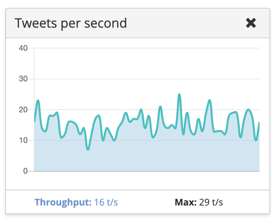Select the first peak at the chart's left edge
Viewport: 276px width, 220px height.
pos(38,100)
